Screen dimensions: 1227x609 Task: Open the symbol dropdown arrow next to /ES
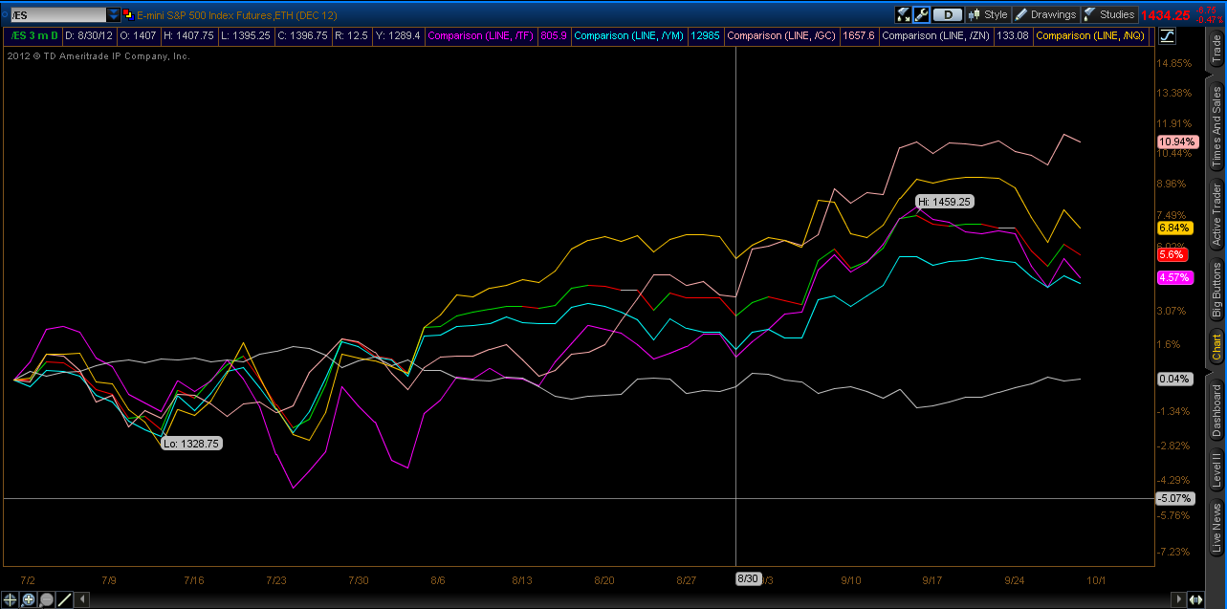(114, 14)
